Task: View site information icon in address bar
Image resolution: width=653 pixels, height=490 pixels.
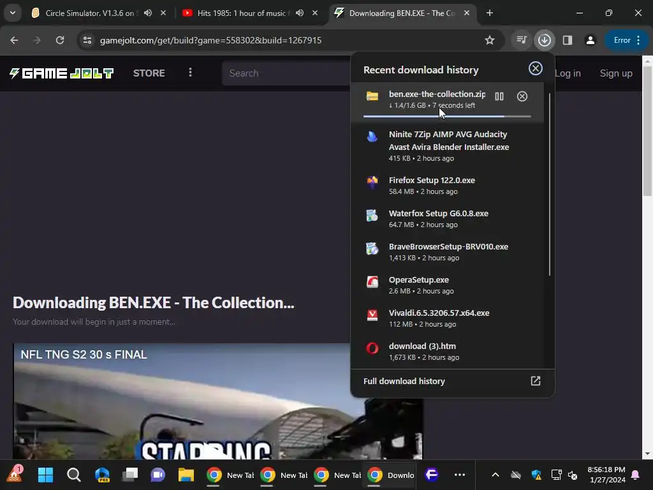Action: pyautogui.click(x=87, y=40)
